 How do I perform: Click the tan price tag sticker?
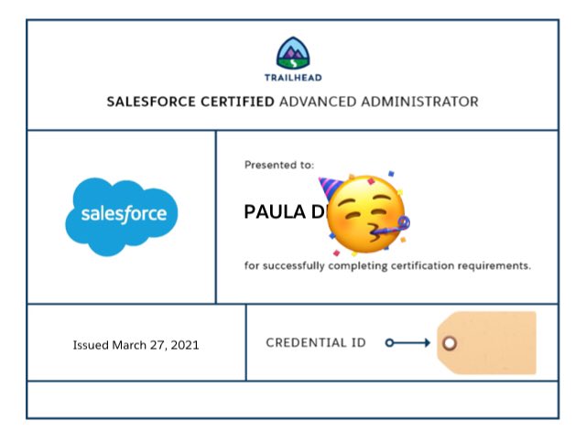point(486,343)
